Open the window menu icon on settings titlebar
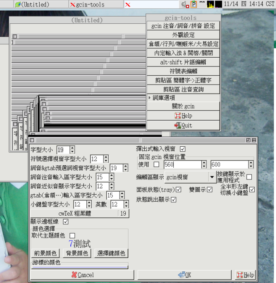The image size is (276, 283). [33, 140]
